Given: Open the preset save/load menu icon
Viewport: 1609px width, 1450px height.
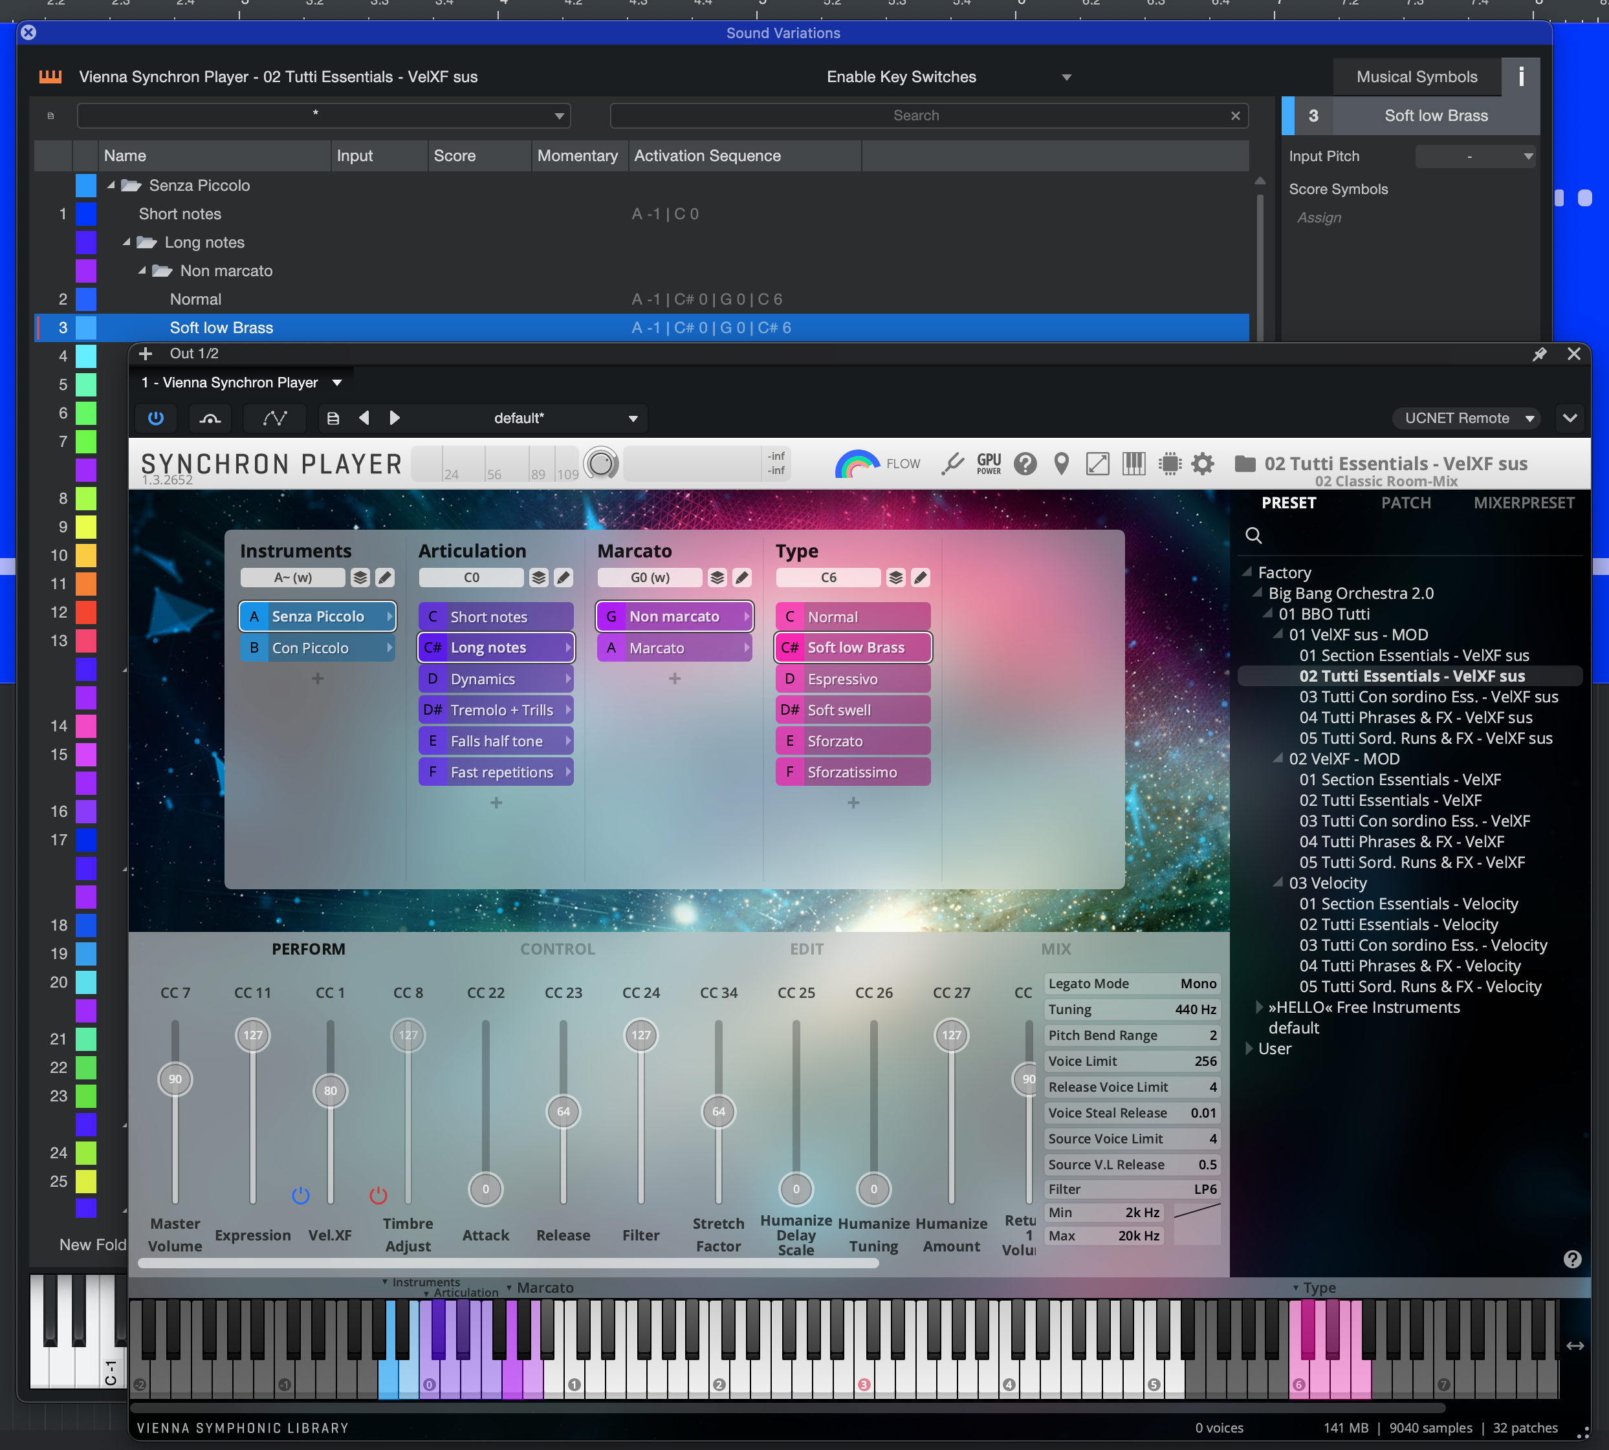Looking at the screenshot, I should click(333, 418).
